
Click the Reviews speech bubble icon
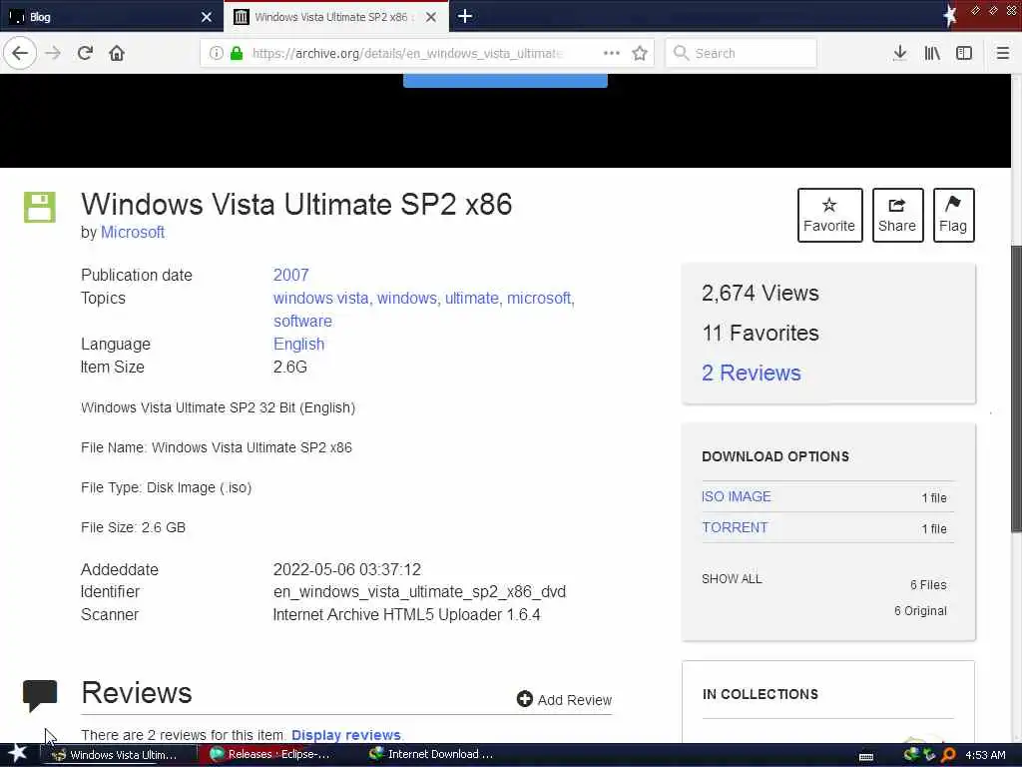pos(40,695)
